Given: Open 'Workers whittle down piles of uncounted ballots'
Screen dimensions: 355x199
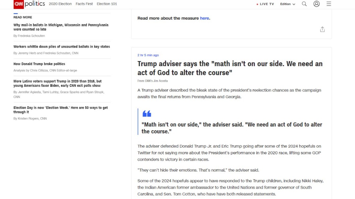Looking at the screenshot, I should [62, 46].
